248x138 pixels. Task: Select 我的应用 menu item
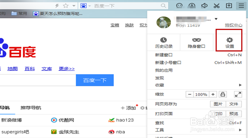[196, 70]
